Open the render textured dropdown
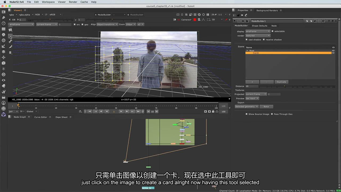Screen dimensions: 341x192 (258, 36)
